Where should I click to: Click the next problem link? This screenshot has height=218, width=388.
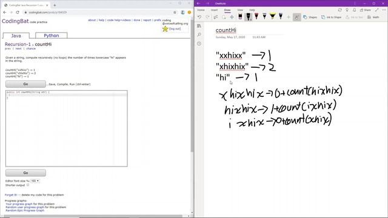click(x=19, y=48)
